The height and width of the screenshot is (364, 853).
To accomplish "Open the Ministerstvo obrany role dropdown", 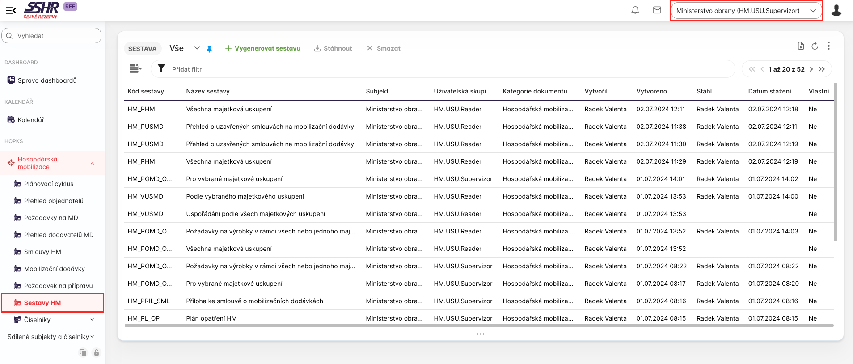I will 746,11.
